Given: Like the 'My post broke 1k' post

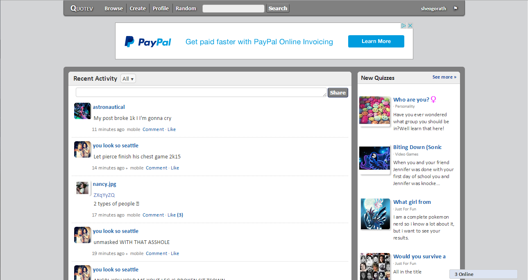Looking at the screenshot, I should click(x=172, y=129).
